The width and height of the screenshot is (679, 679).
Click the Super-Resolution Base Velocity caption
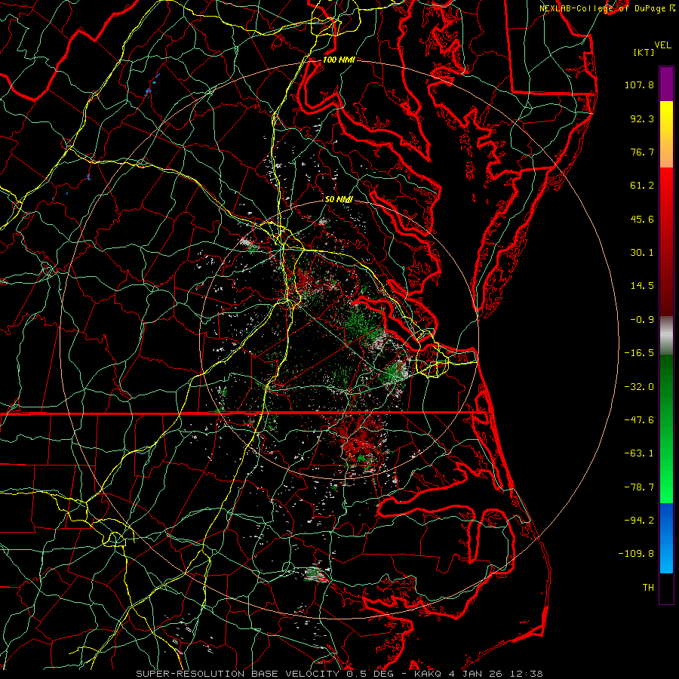[339, 674]
